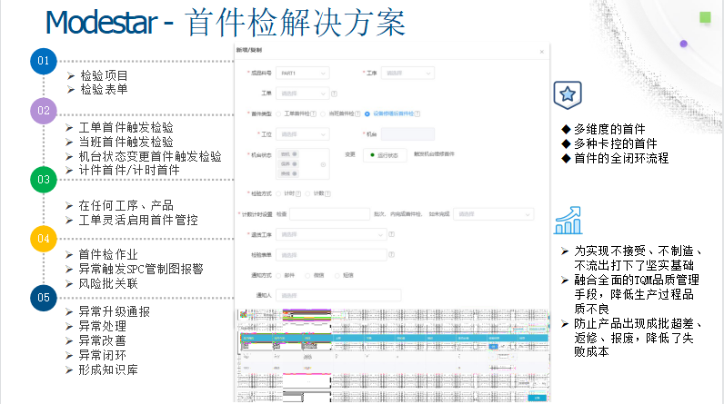Open help icon beside 工单 dropdown
The width and height of the screenshot is (724, 404).
click(x=334, y=94)
